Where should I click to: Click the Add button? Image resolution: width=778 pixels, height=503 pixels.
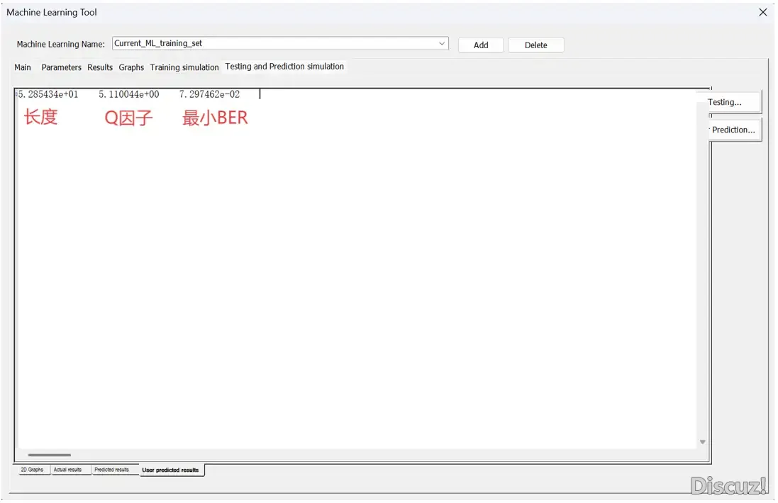tap(480, 45)
